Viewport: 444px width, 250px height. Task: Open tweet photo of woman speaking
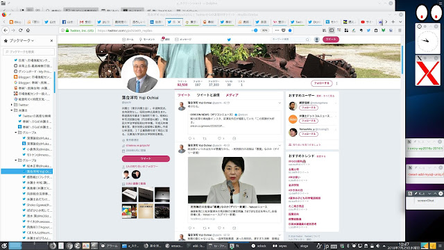(x=234, y=181)
